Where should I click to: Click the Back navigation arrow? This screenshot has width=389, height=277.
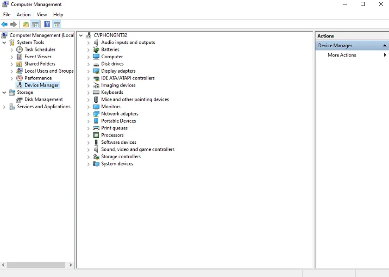pos(5,25)
